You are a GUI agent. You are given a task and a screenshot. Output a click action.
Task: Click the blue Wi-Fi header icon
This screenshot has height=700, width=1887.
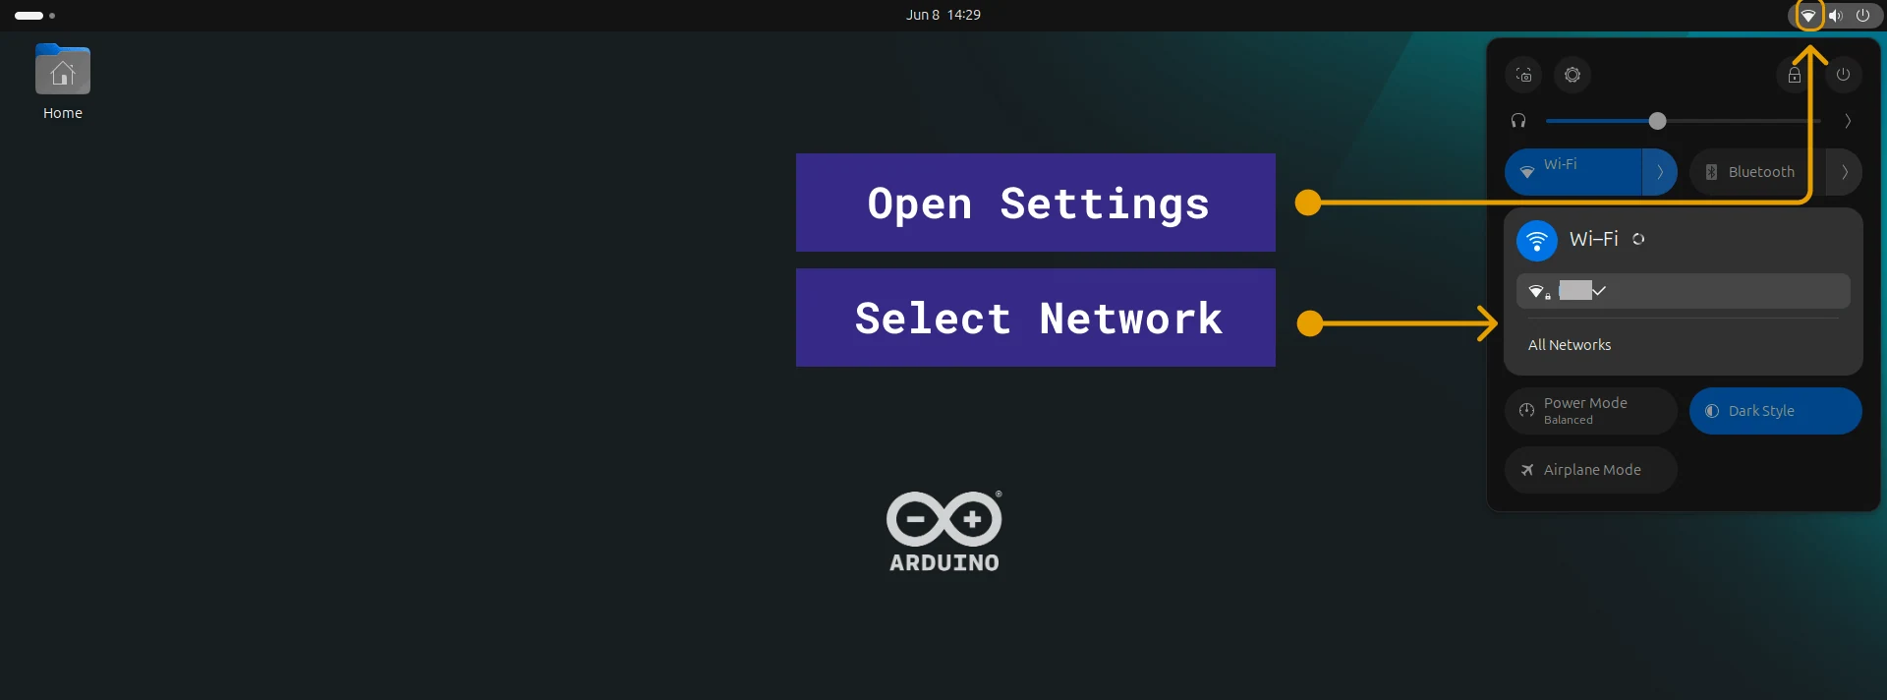click(x=1537, y=241)
